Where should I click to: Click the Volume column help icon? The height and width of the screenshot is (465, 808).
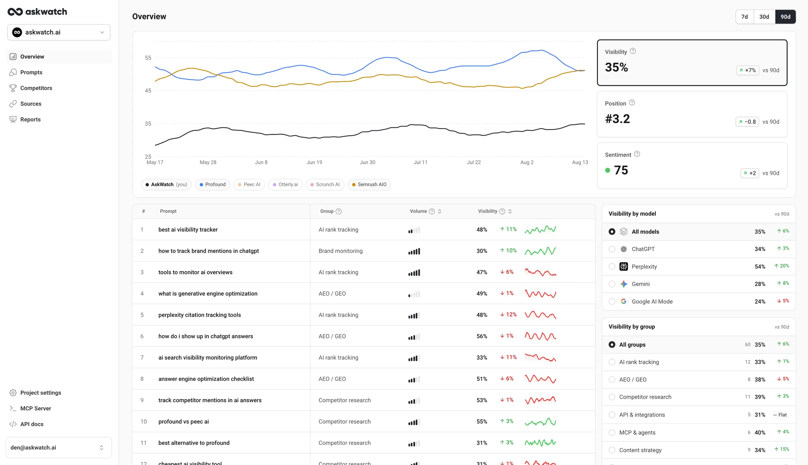click(432, 211)
